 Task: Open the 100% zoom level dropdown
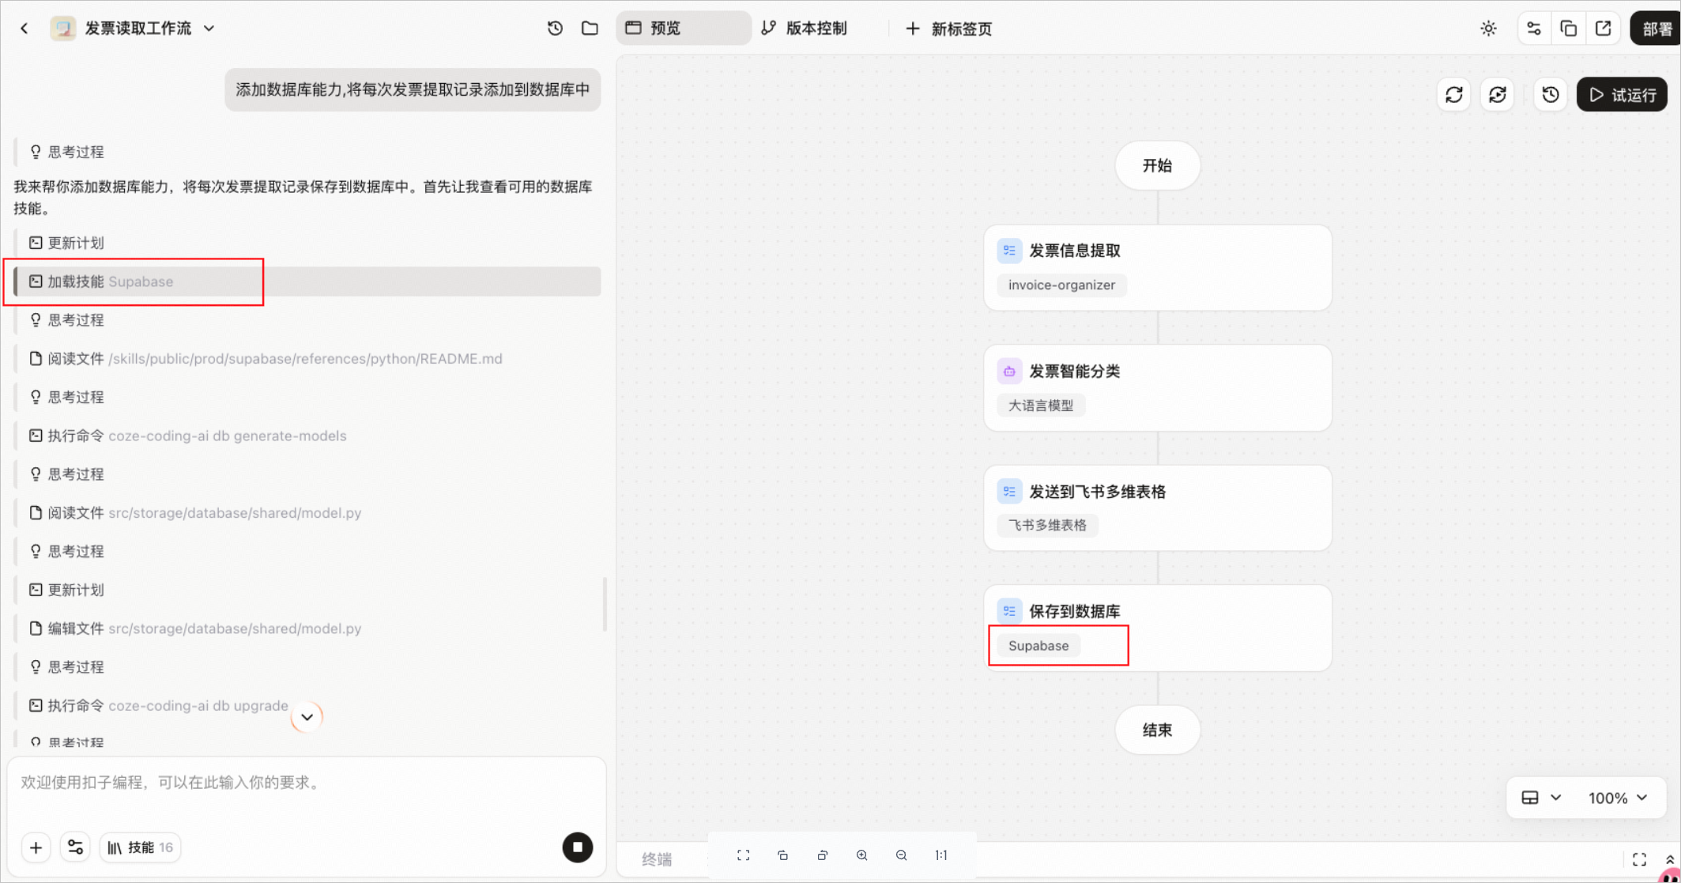point(1618,798)
